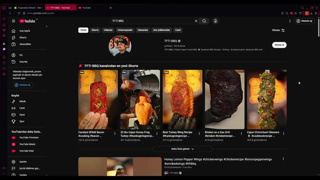Open the Brisket on a Gas Grill thumbnail
This screenshot has height=180, width=320.
(x=225, y=99)
